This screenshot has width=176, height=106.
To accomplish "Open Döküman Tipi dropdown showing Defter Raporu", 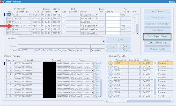I will pyautogui.click(x=30, y=26).
